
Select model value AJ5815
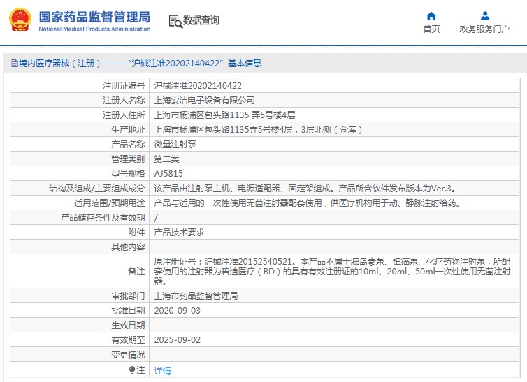tap(168, 174)
